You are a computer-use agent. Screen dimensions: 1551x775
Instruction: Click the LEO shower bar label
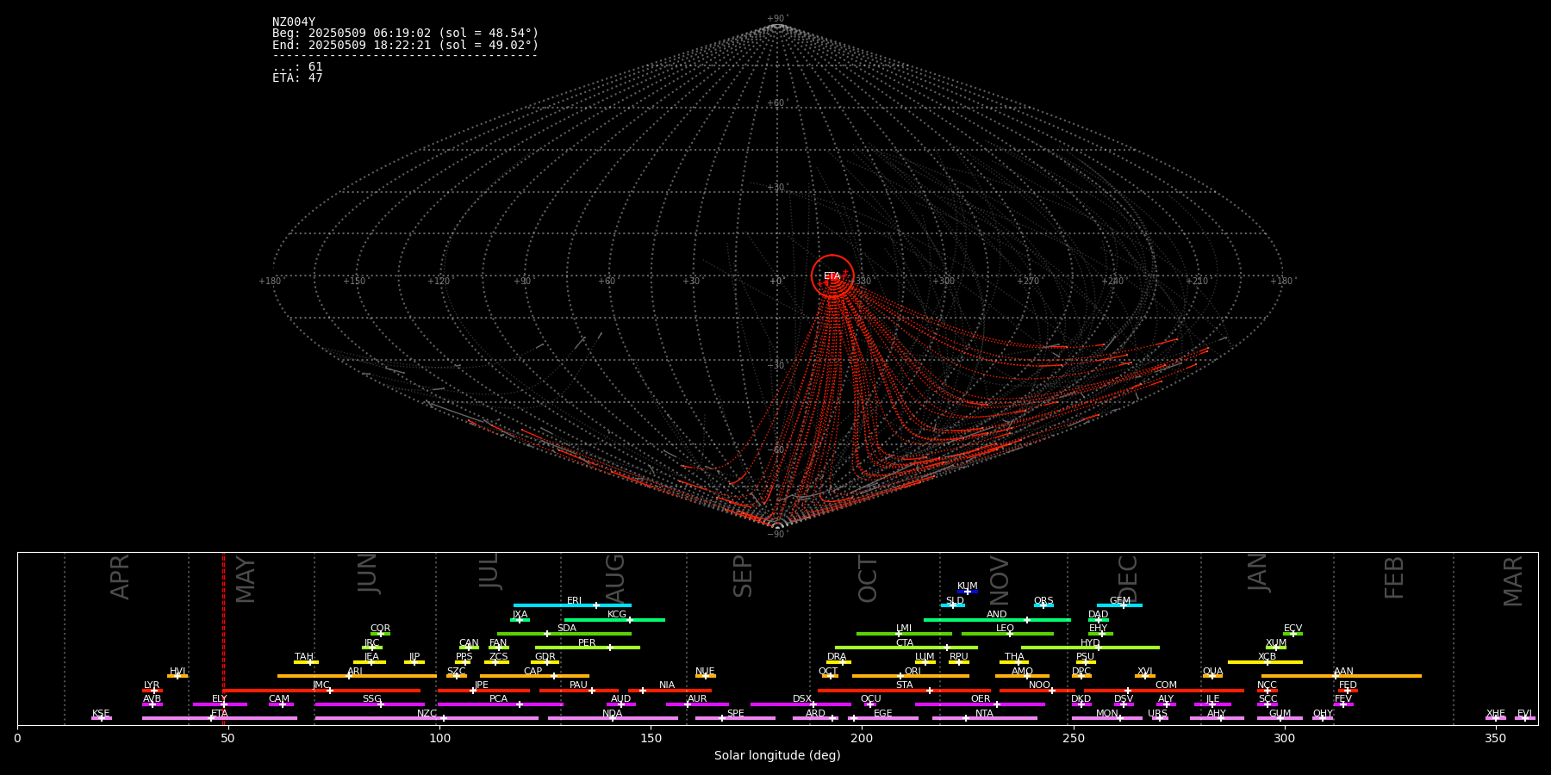pyautogui.click(x=1005, y=629)
